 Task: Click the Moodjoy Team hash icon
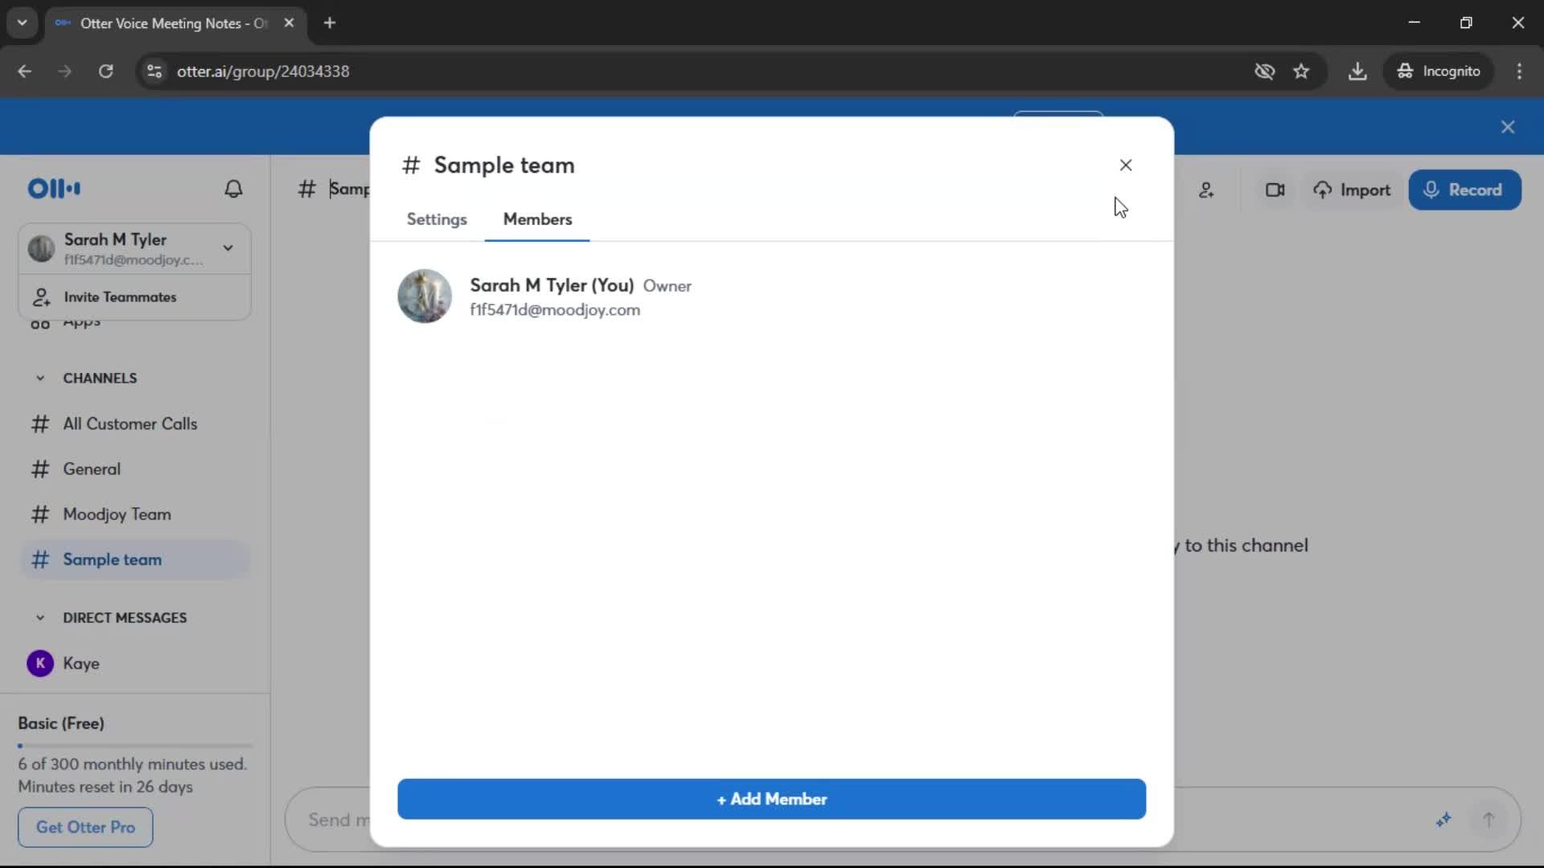[40, 514]
